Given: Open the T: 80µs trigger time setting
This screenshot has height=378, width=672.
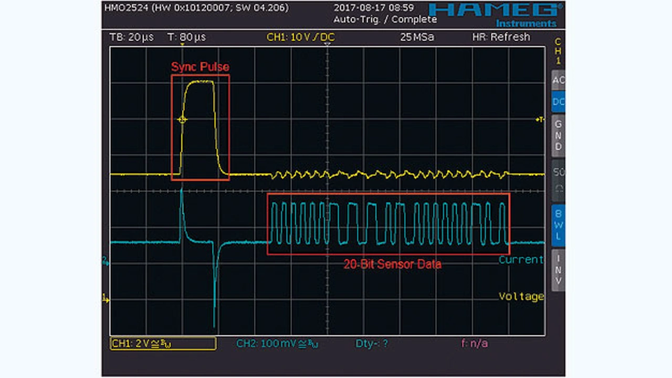Looking at the screenshot, I should (186, 37).
